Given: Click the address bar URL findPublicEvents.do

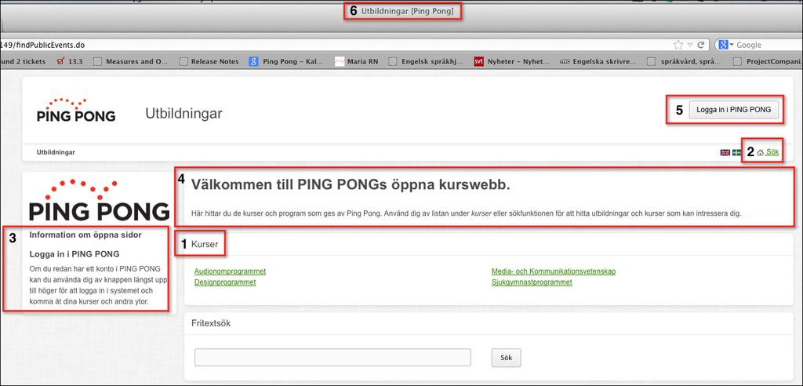Looking at the screenshot, I should (42, 45).
